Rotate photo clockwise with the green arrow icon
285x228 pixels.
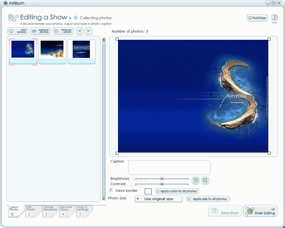[x=205, y=180]
